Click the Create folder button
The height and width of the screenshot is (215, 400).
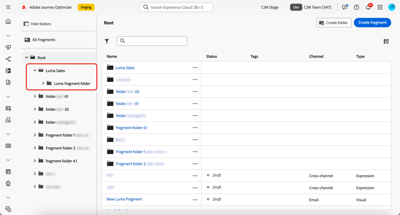coord(334,23)
